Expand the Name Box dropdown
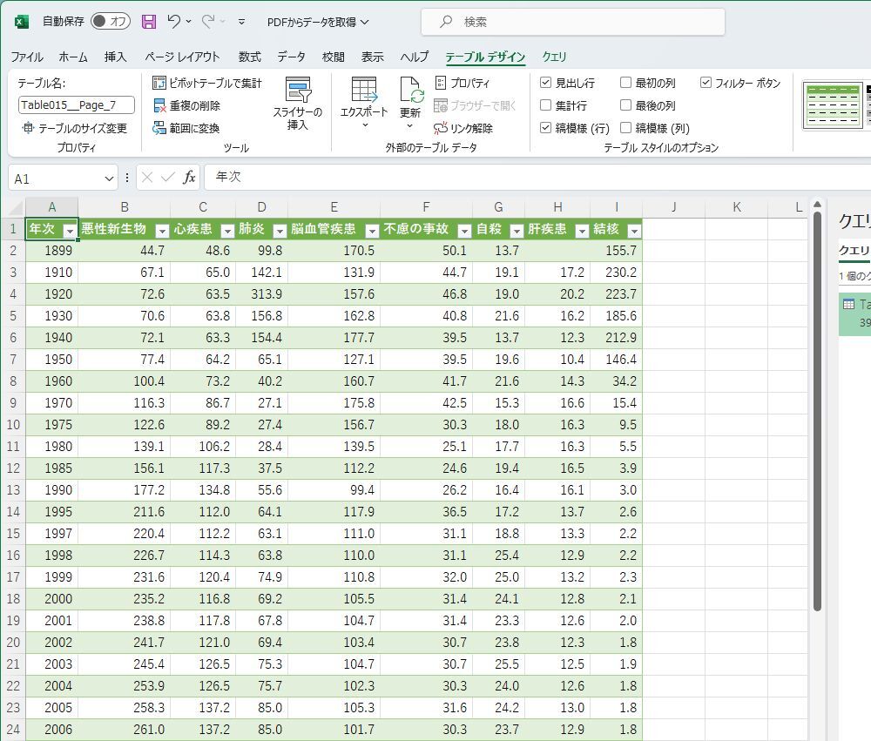Image resolution: width=871 pixels, height=741 pixels. [x=109, y=179]
